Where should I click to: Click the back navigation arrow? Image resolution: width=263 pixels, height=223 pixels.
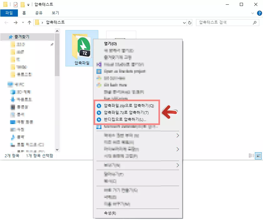tap(6, 22)
